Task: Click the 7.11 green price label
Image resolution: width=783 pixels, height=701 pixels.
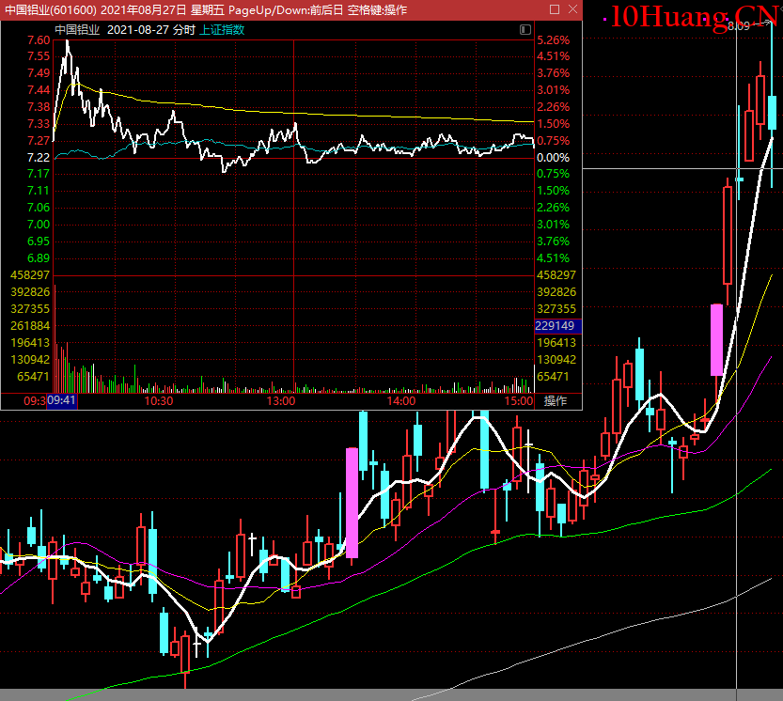Action: (x=39, y=191)
